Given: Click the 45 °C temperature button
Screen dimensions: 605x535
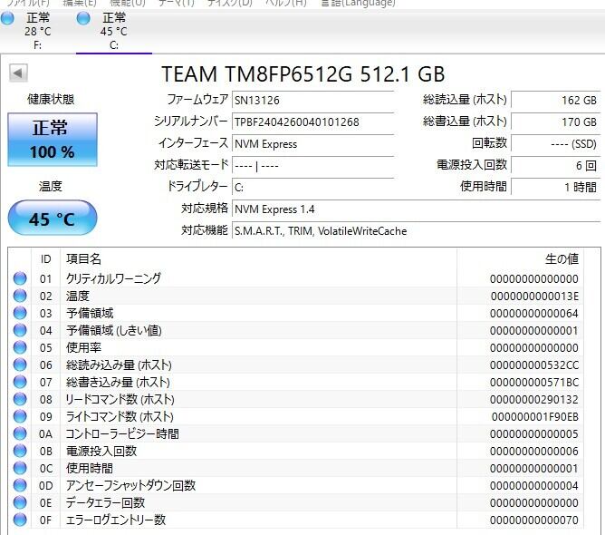Looking at the screenshot, I should [52, 219].
